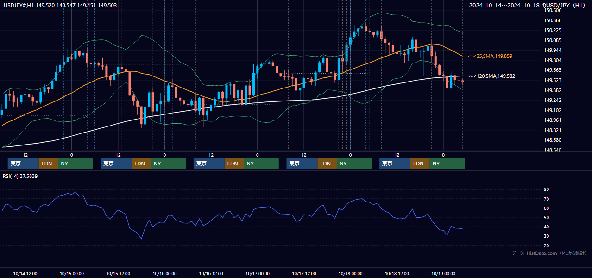The image size is (592, 278).
Task: Click RSI scale label 30
Action: (x=547, y=236)
